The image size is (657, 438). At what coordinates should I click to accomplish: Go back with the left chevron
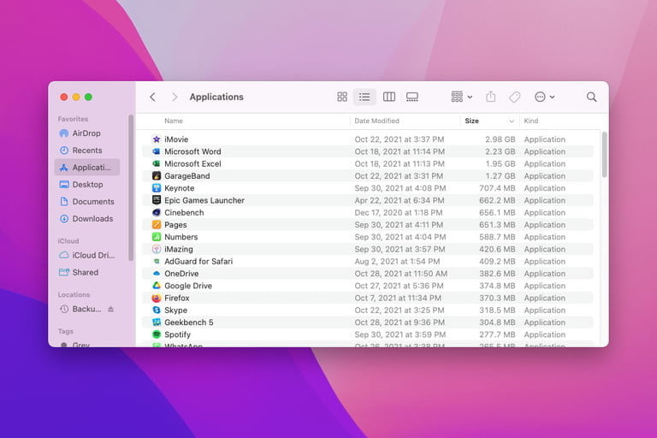(152, 97)
